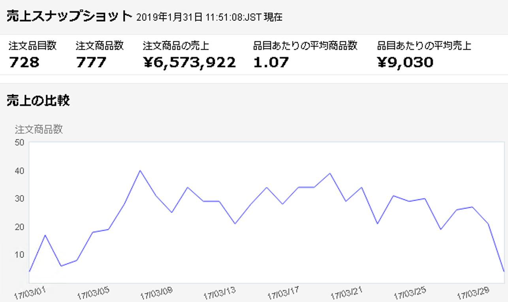Click the y-axis label 20
This screenshot has height=302, width=508.
(x=19, y=227)
